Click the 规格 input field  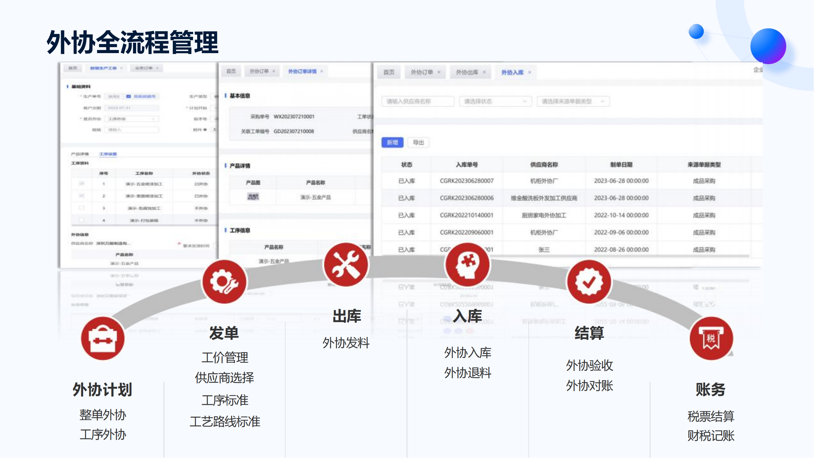pyautogui.click(x=132, y=129)
